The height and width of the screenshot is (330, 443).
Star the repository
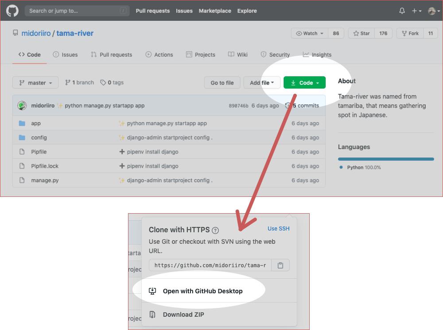pyautogui.click(x=361, y=33)
